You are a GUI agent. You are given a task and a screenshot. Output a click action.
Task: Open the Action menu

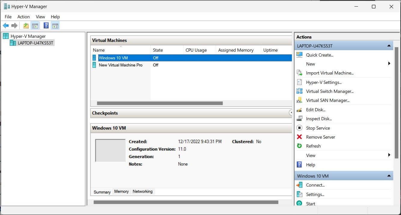point(23,17)
